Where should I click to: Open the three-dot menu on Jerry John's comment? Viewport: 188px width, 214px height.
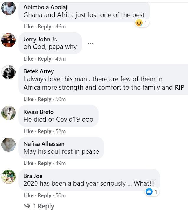point(90,43)
